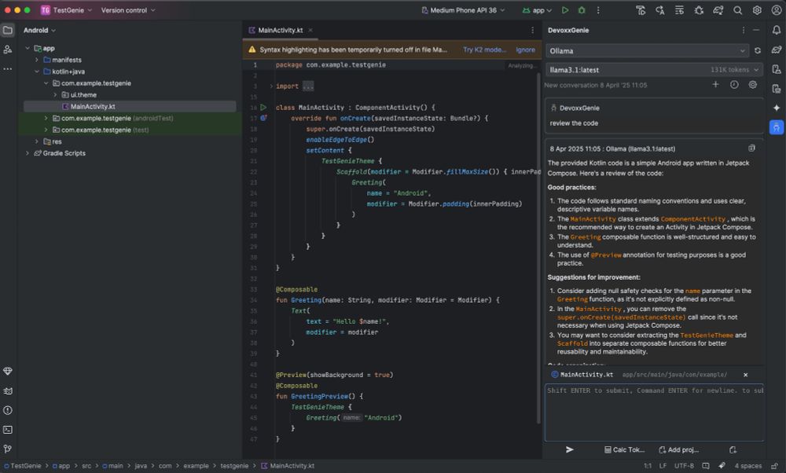Click the LF line separator in status bar
The image size is (786, 473).
click(663, 466)
